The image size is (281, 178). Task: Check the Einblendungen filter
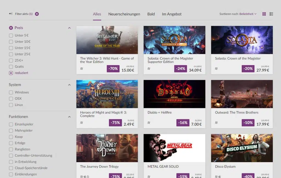pos(11,174)
